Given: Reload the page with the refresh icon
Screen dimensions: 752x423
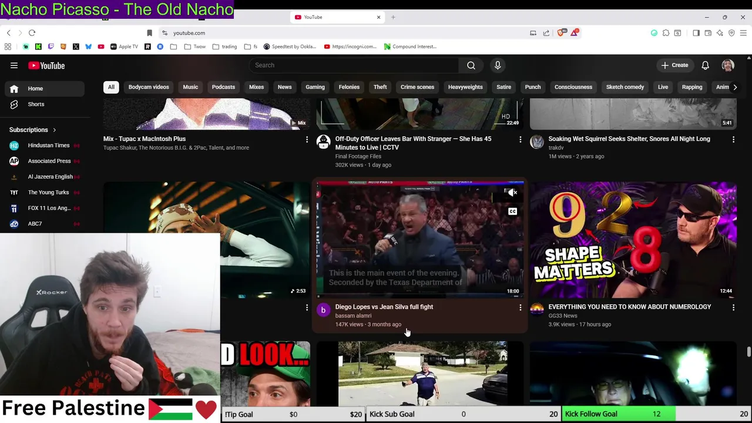Looking at the screenshot, I should click(32, 33).
